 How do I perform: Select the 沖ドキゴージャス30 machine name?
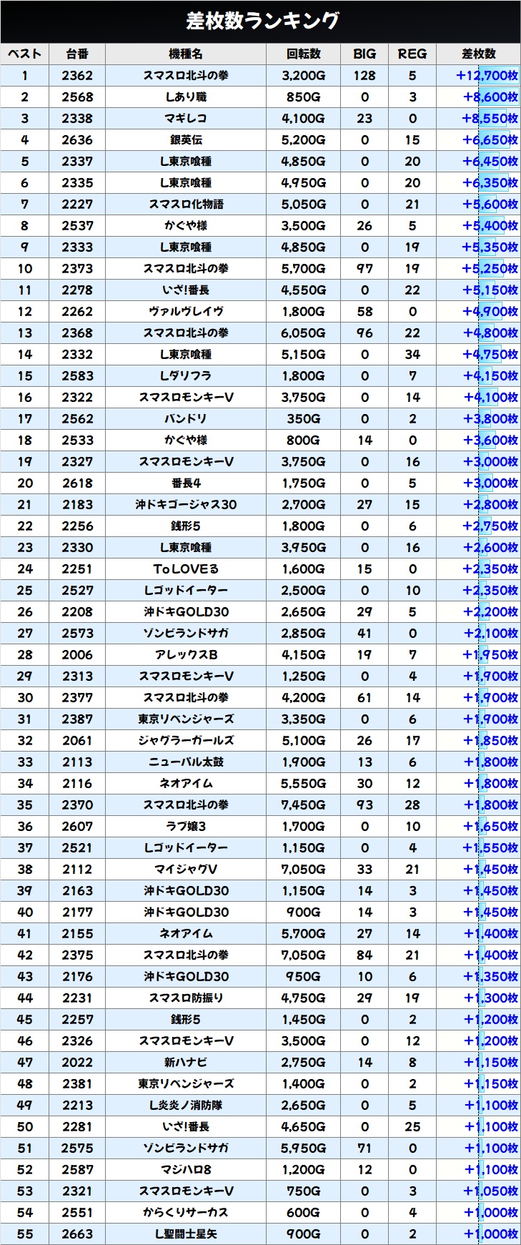186,505
